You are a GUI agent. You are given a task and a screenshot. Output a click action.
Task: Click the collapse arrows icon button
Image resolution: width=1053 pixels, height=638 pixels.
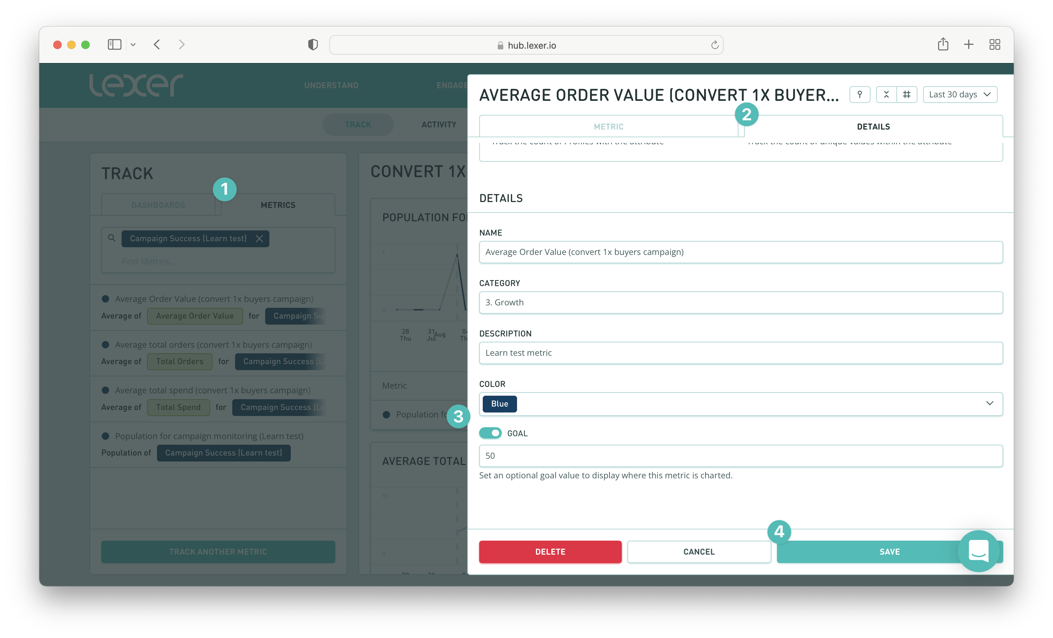click(886, 95)
